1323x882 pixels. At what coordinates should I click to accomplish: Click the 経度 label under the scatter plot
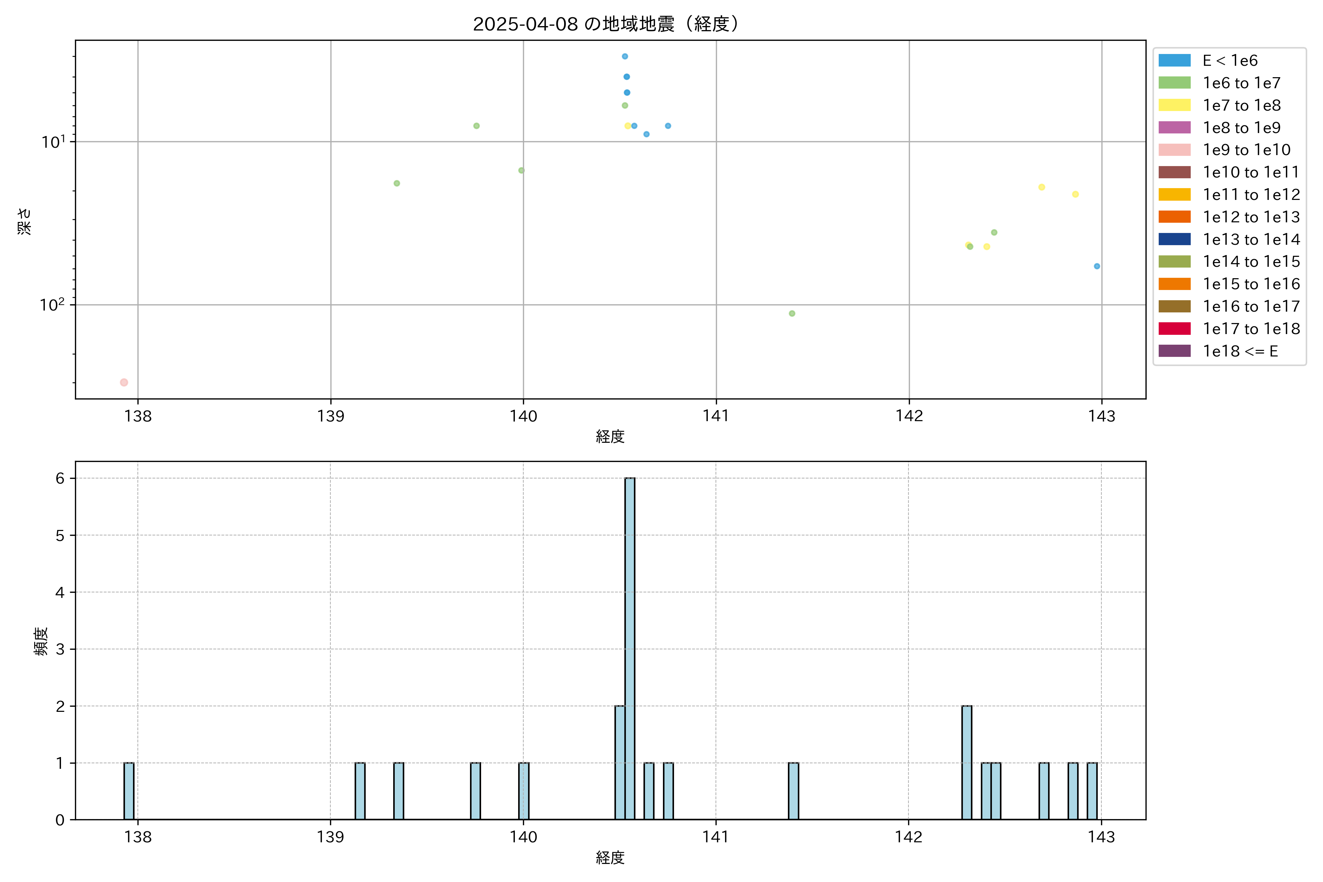[x=610, y=437]
